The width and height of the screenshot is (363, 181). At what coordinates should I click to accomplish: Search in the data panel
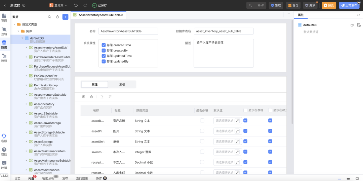pos(49,17)
